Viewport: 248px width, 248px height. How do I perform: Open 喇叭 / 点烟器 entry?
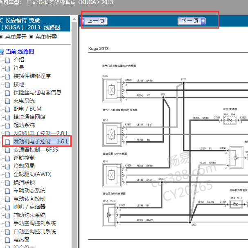coord(29,207)
